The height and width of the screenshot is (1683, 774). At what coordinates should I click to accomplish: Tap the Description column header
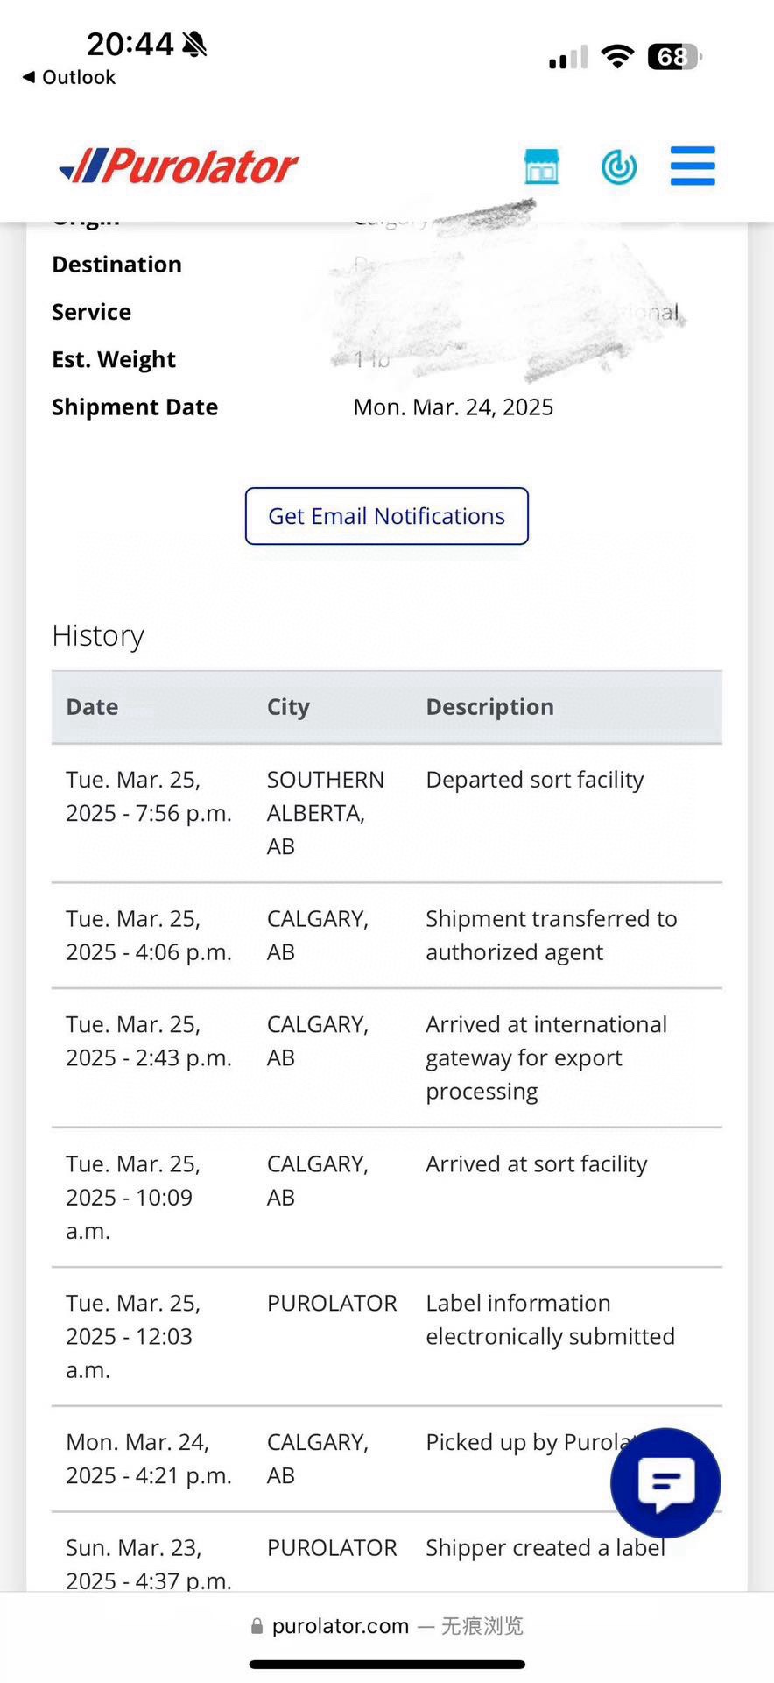489,707
